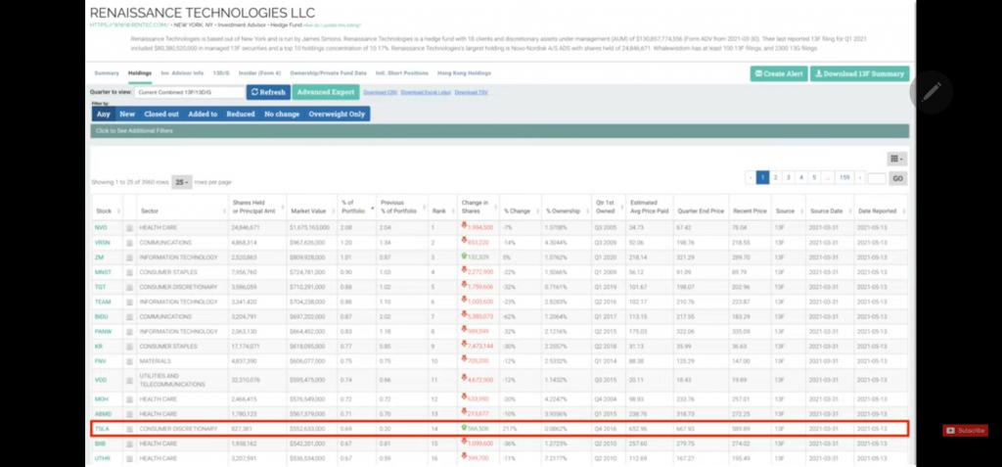
Task: Click Download 13F Summary button
Action: pos(859,73)
